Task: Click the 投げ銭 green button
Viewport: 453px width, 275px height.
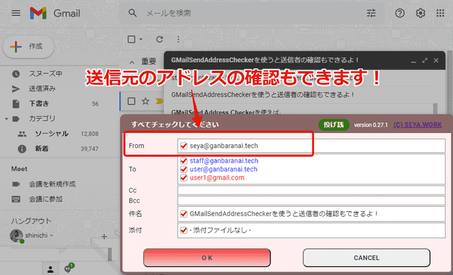Action: (334, 125)
